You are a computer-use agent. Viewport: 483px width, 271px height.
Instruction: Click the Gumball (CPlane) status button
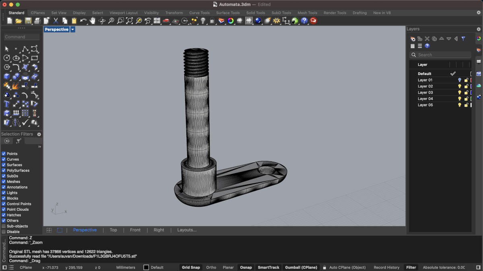click(x=301, y=267)
